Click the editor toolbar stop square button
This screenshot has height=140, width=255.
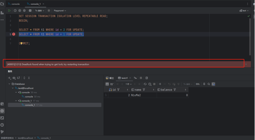(x=49, y=11)
